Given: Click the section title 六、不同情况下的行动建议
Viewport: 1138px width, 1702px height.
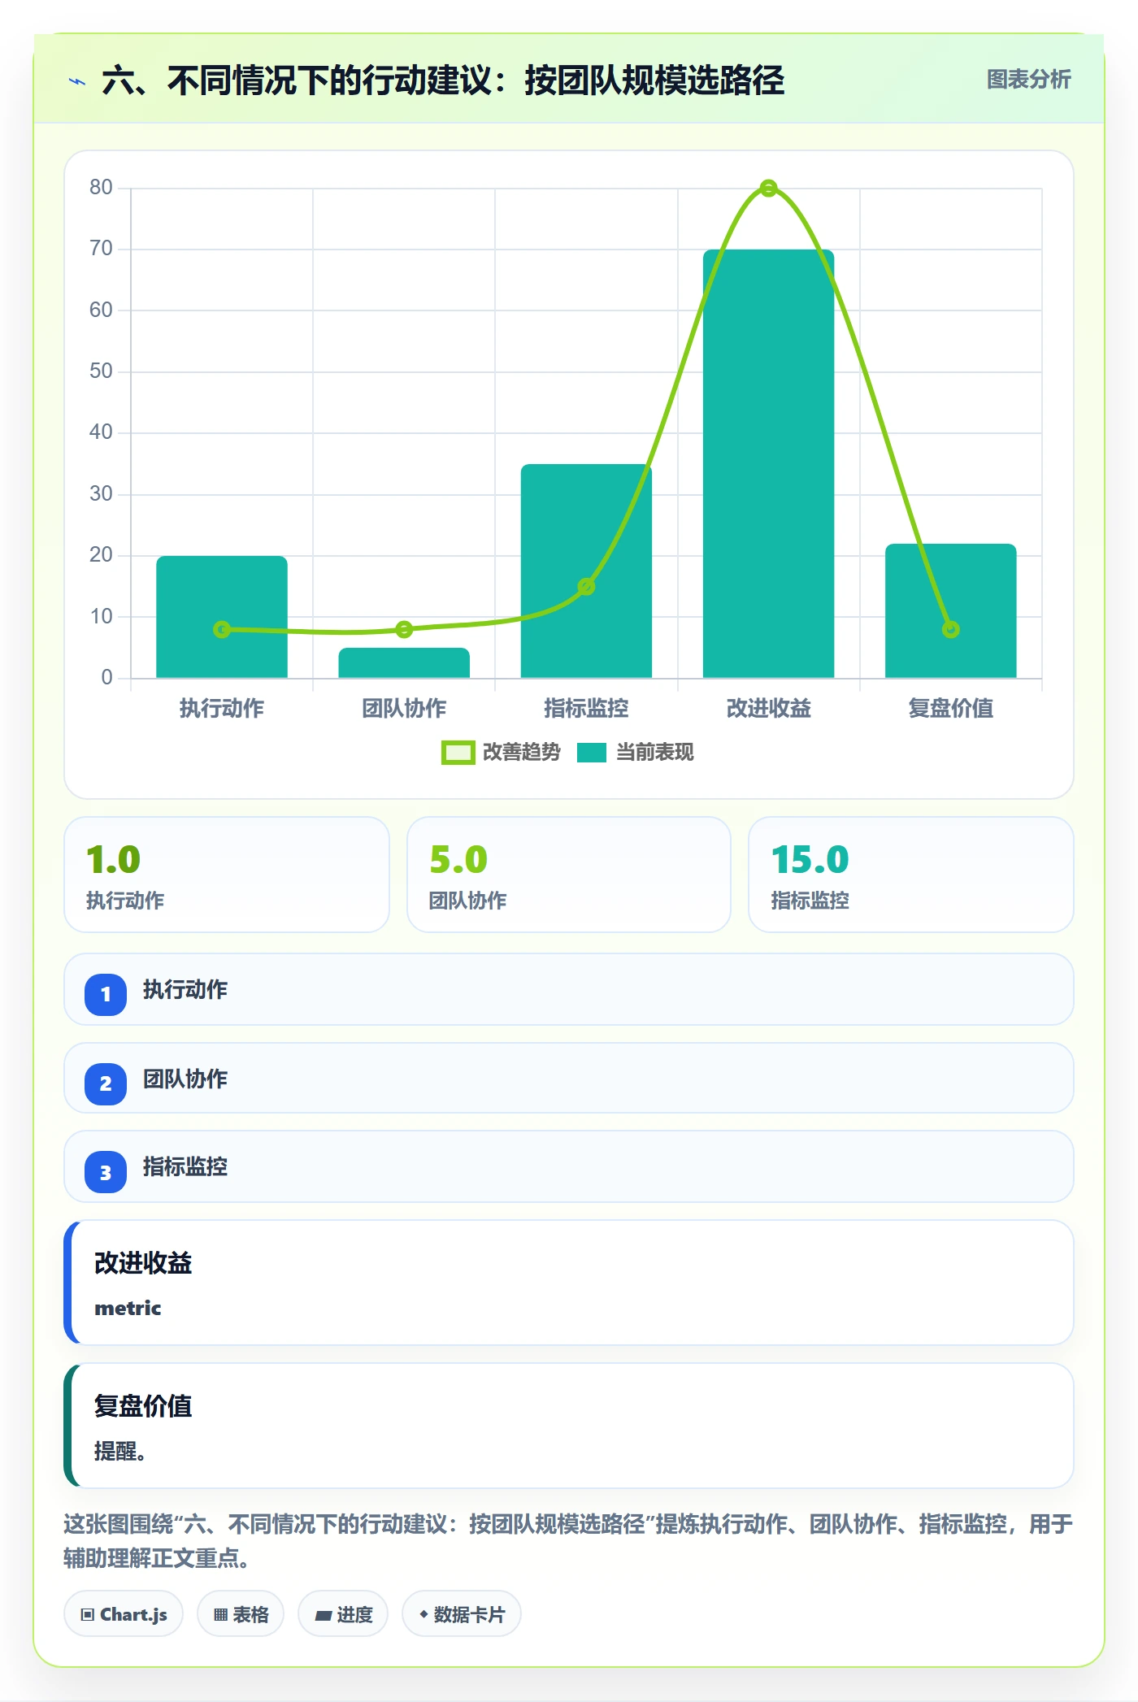Looking at the screenshot, I should click(443, 80).
